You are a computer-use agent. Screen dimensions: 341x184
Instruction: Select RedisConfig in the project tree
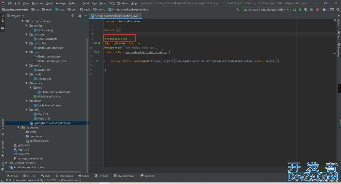[45, 30]
